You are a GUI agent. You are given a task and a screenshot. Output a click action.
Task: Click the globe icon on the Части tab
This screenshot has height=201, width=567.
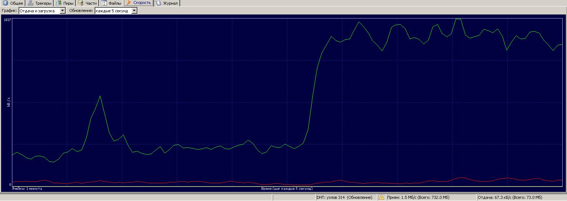click(80, 3)
